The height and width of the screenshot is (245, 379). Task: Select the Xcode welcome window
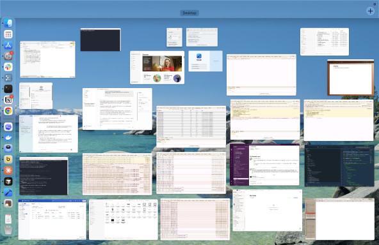click(x=206, y=61)
